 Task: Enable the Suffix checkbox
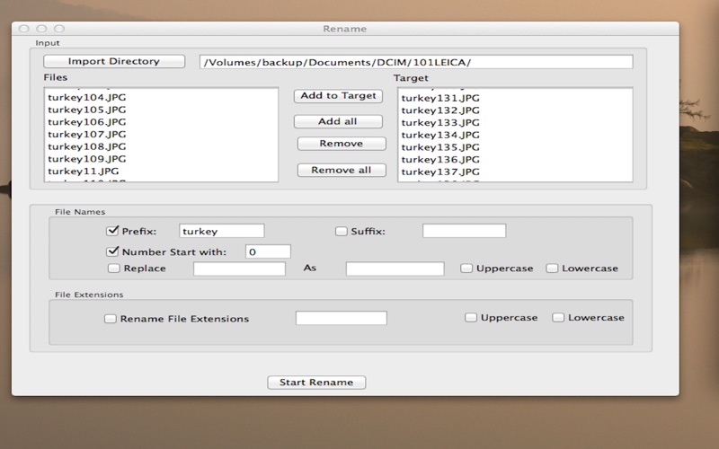coord(342,232)
